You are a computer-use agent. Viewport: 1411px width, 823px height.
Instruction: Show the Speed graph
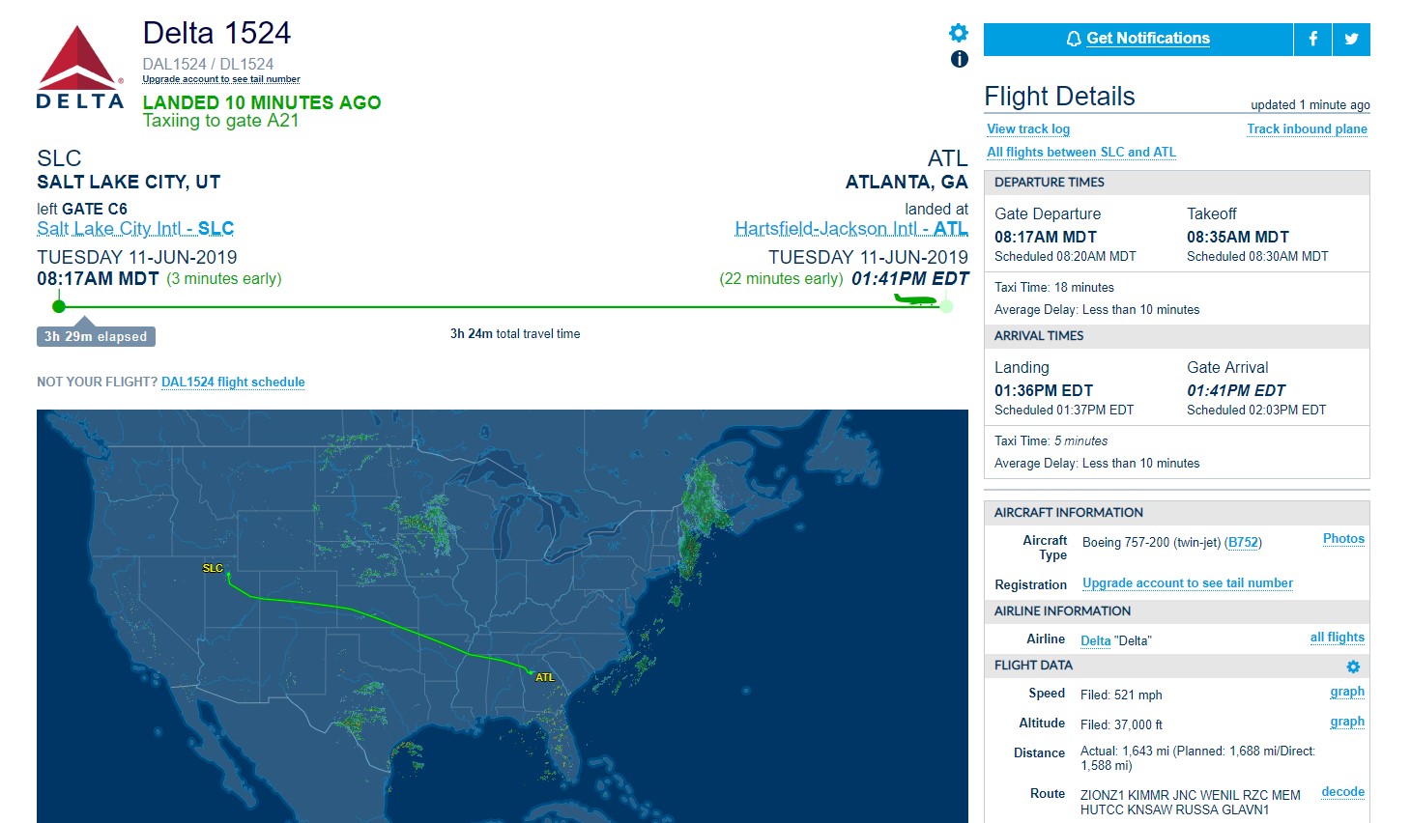click(x=1347, y=692)
